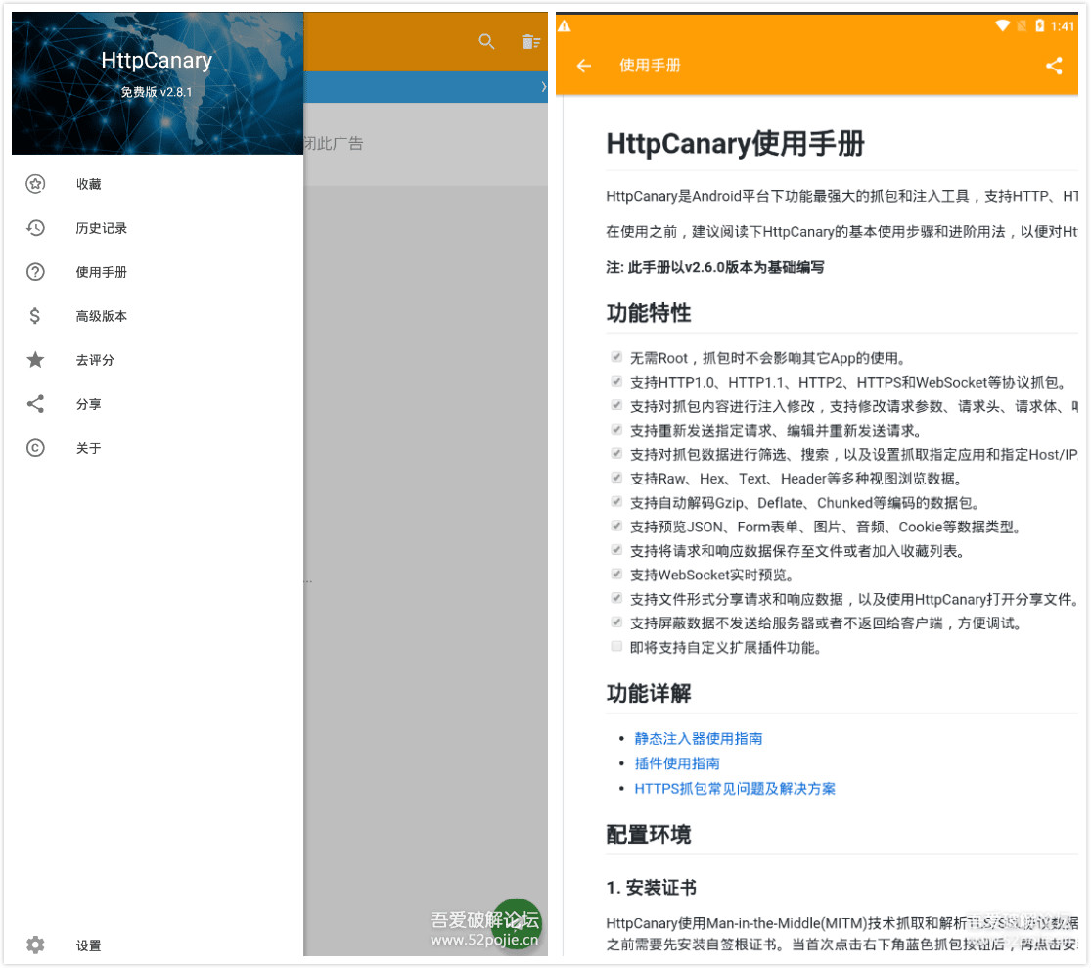Viewport: 1091px width, 968px height.
Task: Share the manual via the top-right share icon
Action: coord(1054,66)
